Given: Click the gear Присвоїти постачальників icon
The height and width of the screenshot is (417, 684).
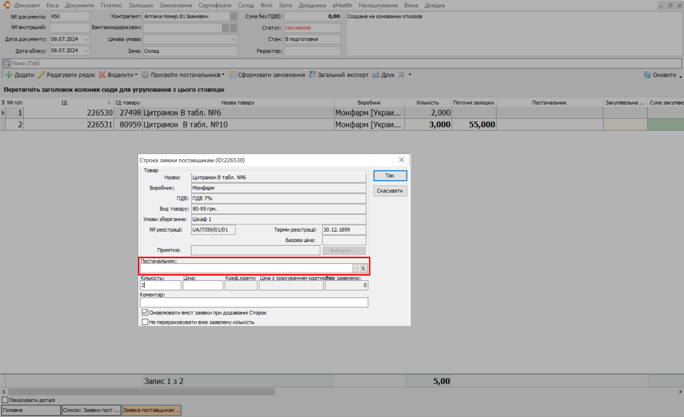Looking at the screenshot, I should [x=145, y=75].
